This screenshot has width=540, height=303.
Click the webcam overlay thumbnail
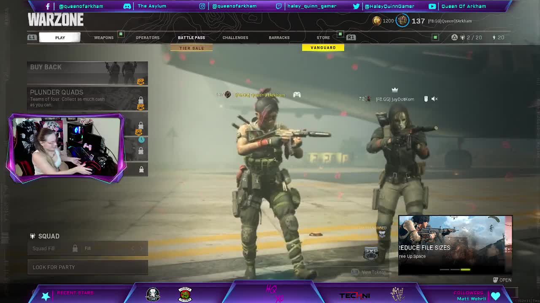(67, 147)
